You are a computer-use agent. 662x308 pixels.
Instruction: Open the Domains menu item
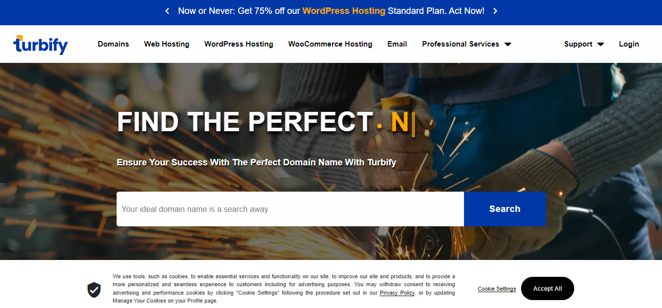coord(113,44)
